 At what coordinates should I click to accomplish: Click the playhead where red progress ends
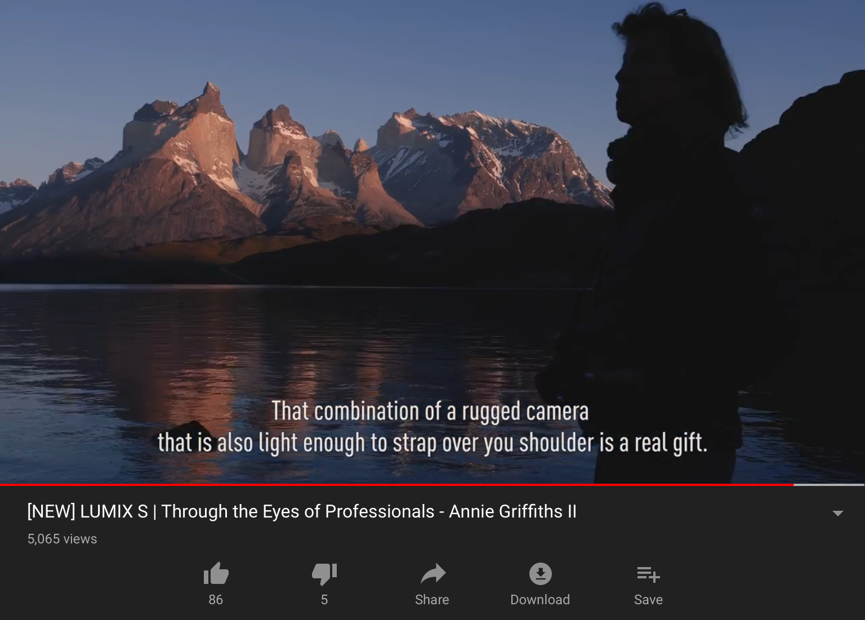pos(793,484)
